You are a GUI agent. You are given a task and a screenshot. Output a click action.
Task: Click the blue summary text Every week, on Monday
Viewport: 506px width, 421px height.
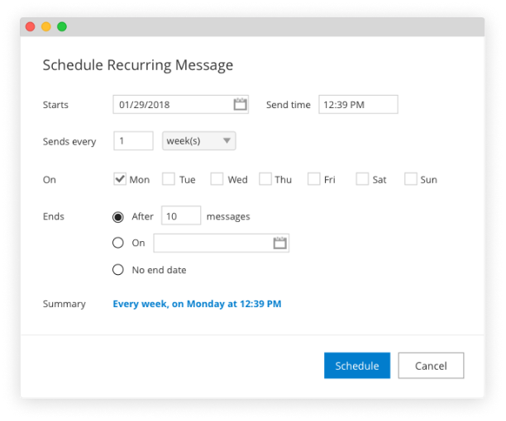coord(197,304)
